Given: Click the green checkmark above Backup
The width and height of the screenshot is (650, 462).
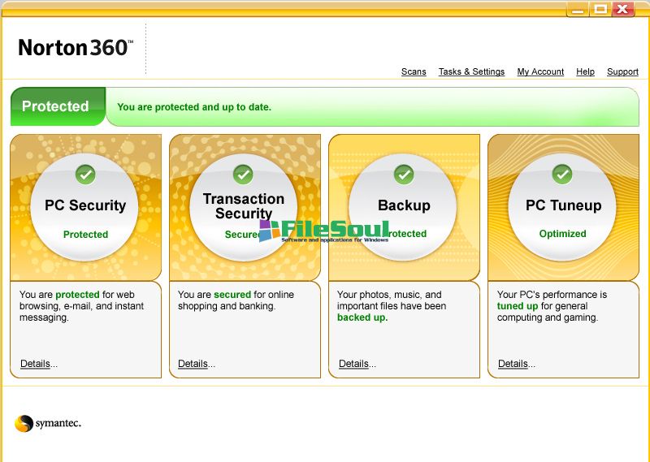Looking at the screenshot, I should tap(404, 174).
